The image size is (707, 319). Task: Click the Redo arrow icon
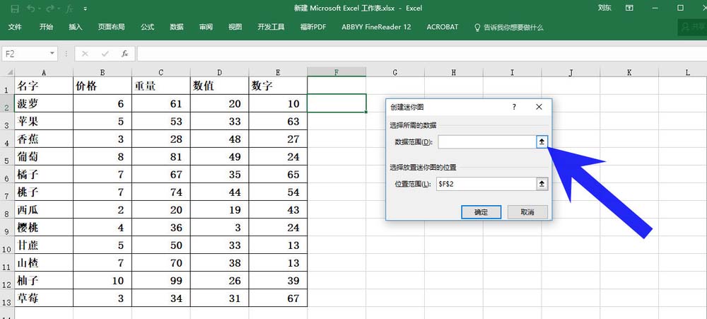pyautogui.click(x=49, y=8)
